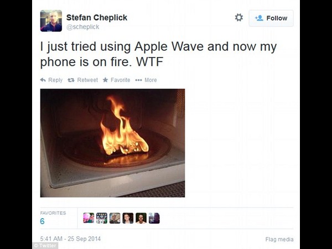Viewport: 332px width, 249px height.
Task: Open the gear settings icon
Action: [239, 18]
